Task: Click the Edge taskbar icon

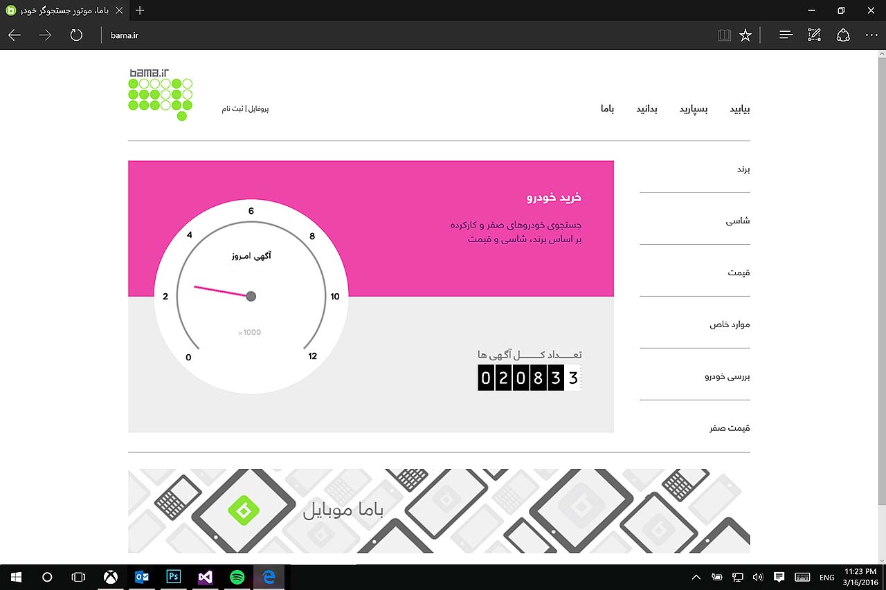Action: point(269,577)
